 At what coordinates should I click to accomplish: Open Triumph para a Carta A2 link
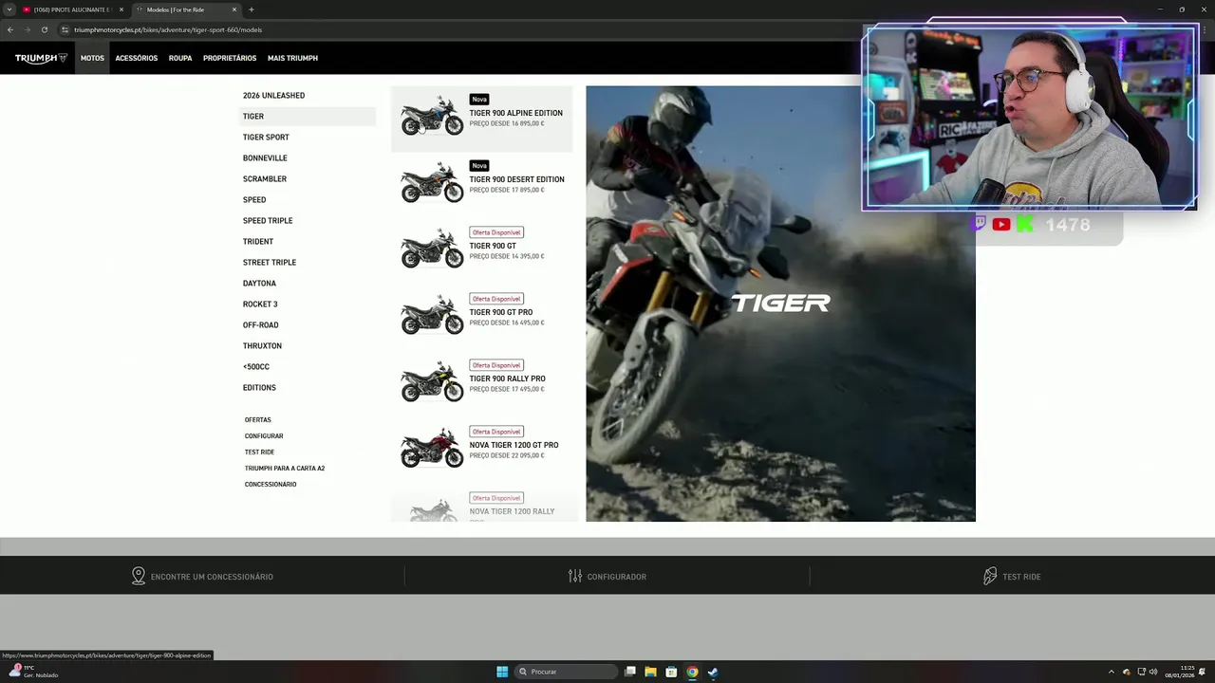click(285, 469)
